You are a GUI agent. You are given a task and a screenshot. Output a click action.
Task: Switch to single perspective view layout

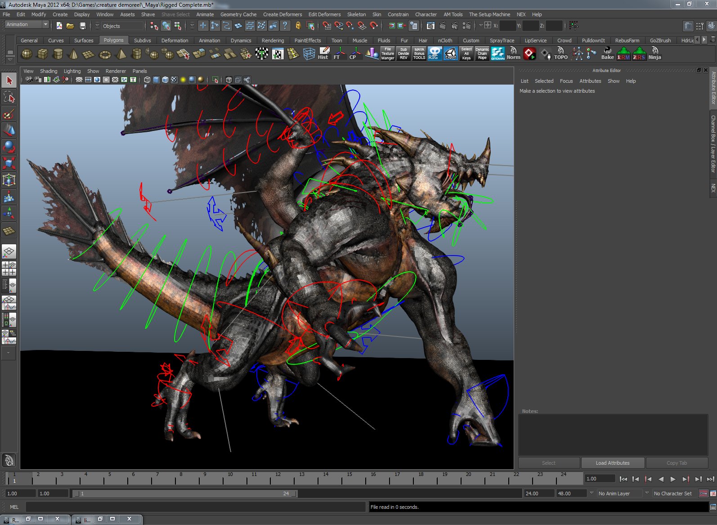(x=9, y=251)
